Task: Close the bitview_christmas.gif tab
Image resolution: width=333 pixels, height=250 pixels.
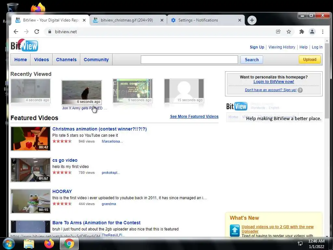Action: pyautogui.click(x=162, y=20)
